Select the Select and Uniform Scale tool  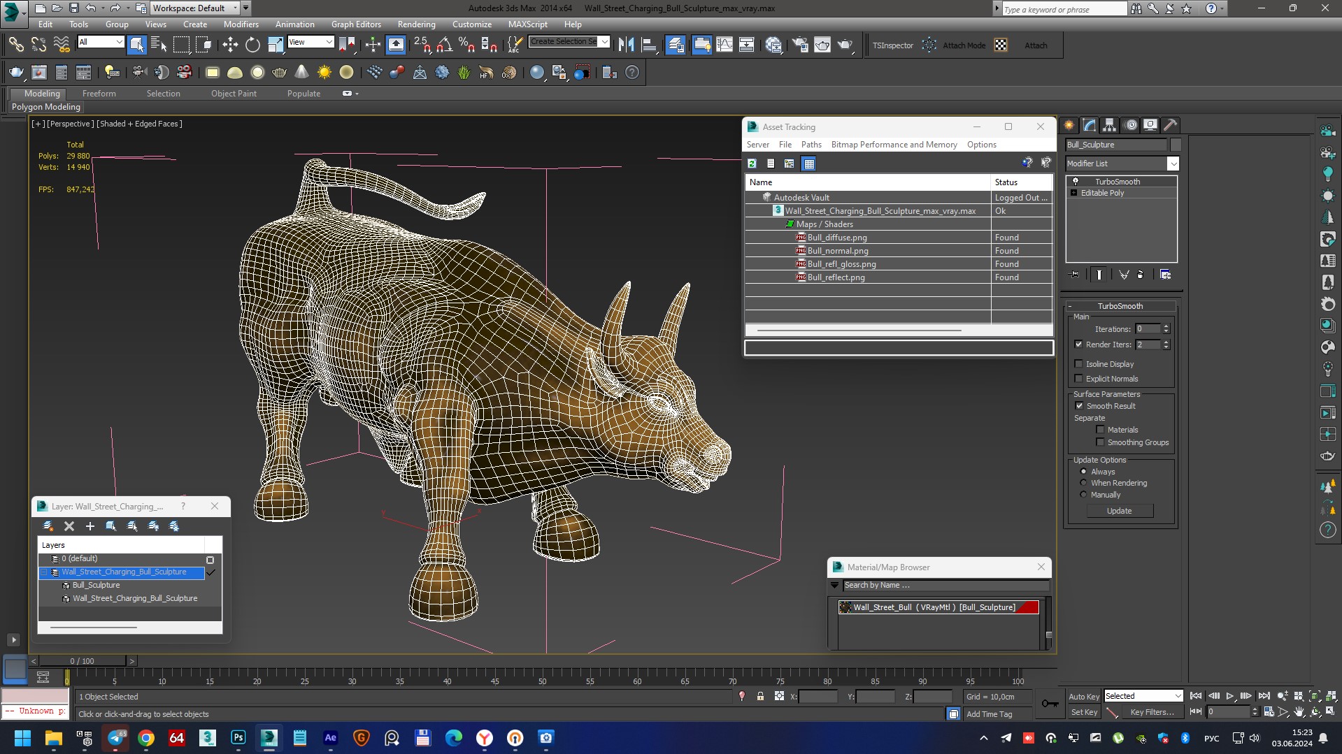(276, 45)
